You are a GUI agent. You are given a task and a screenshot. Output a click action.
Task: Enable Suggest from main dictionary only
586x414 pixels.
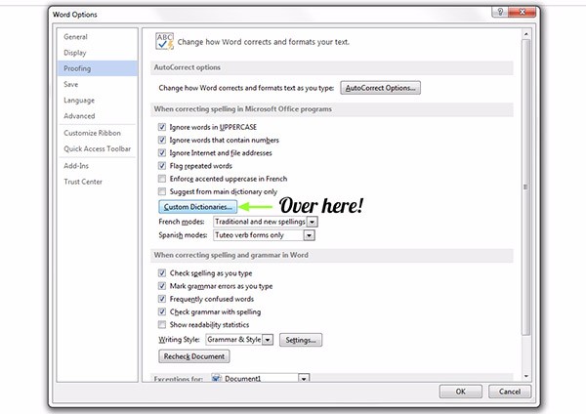tap(162, 191)
